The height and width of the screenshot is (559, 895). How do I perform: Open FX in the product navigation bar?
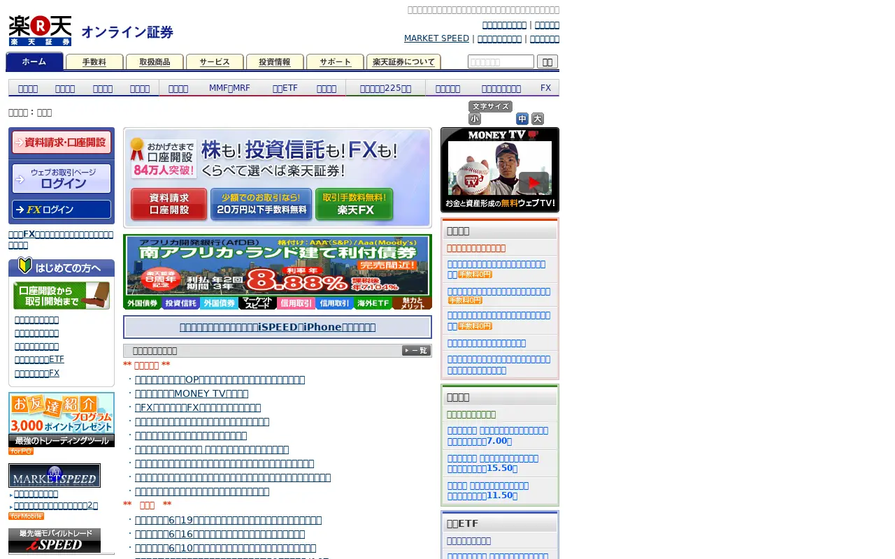pos(546,88)
